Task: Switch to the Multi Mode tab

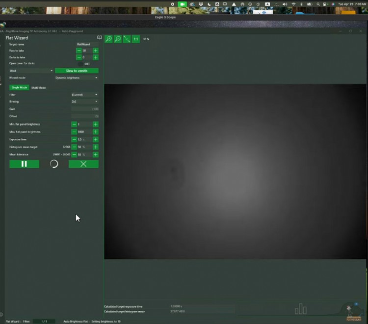Action: 38,88
